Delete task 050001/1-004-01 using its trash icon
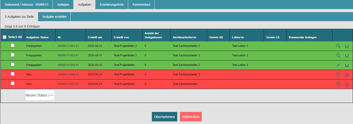 (347, 65)
